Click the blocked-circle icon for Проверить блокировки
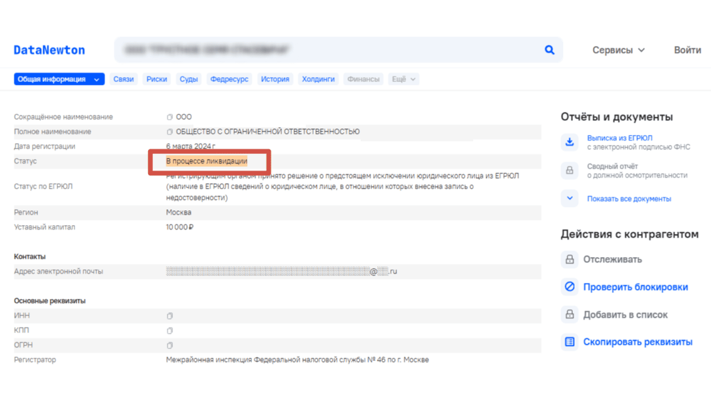 coord(569,287)
